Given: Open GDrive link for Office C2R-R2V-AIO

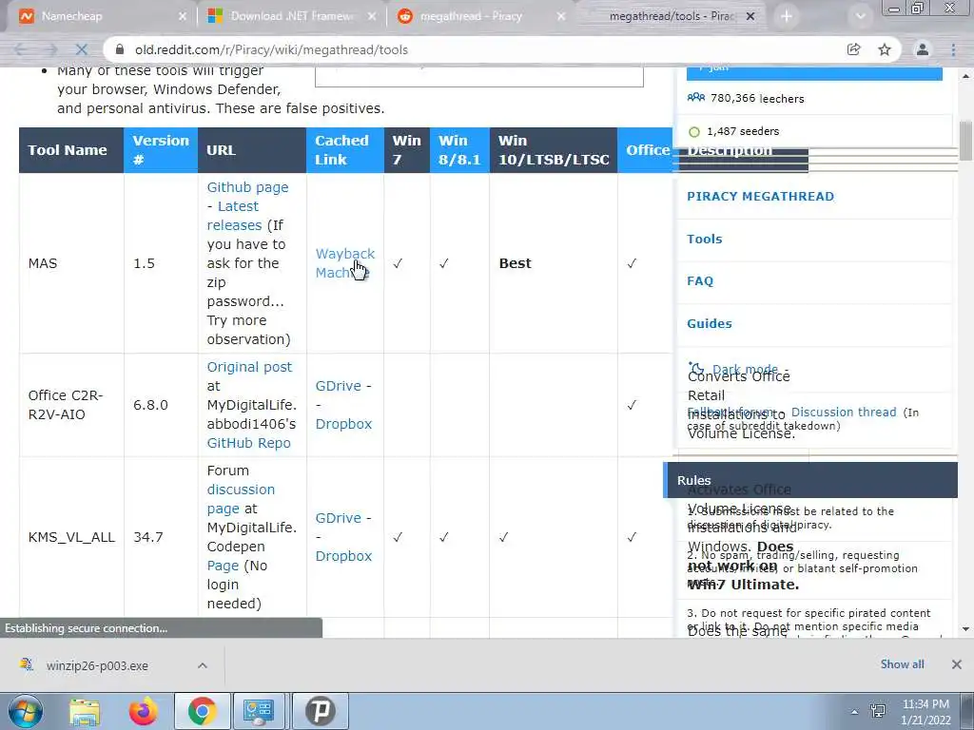Looking at the screenshot, I should (338, 386).
